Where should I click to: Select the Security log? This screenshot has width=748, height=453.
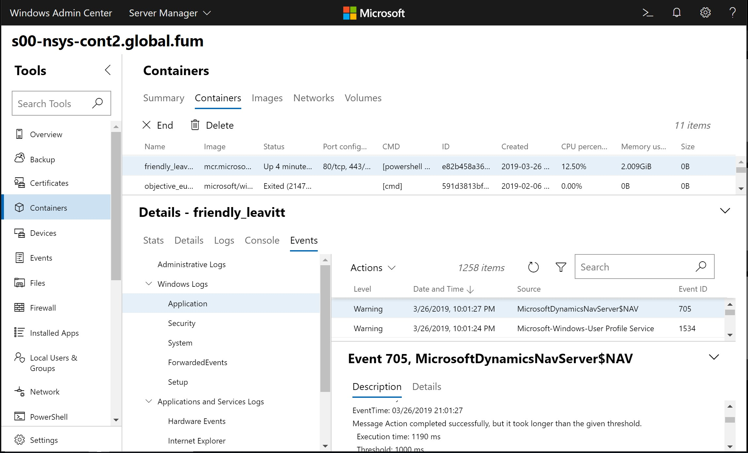point(181,323)
